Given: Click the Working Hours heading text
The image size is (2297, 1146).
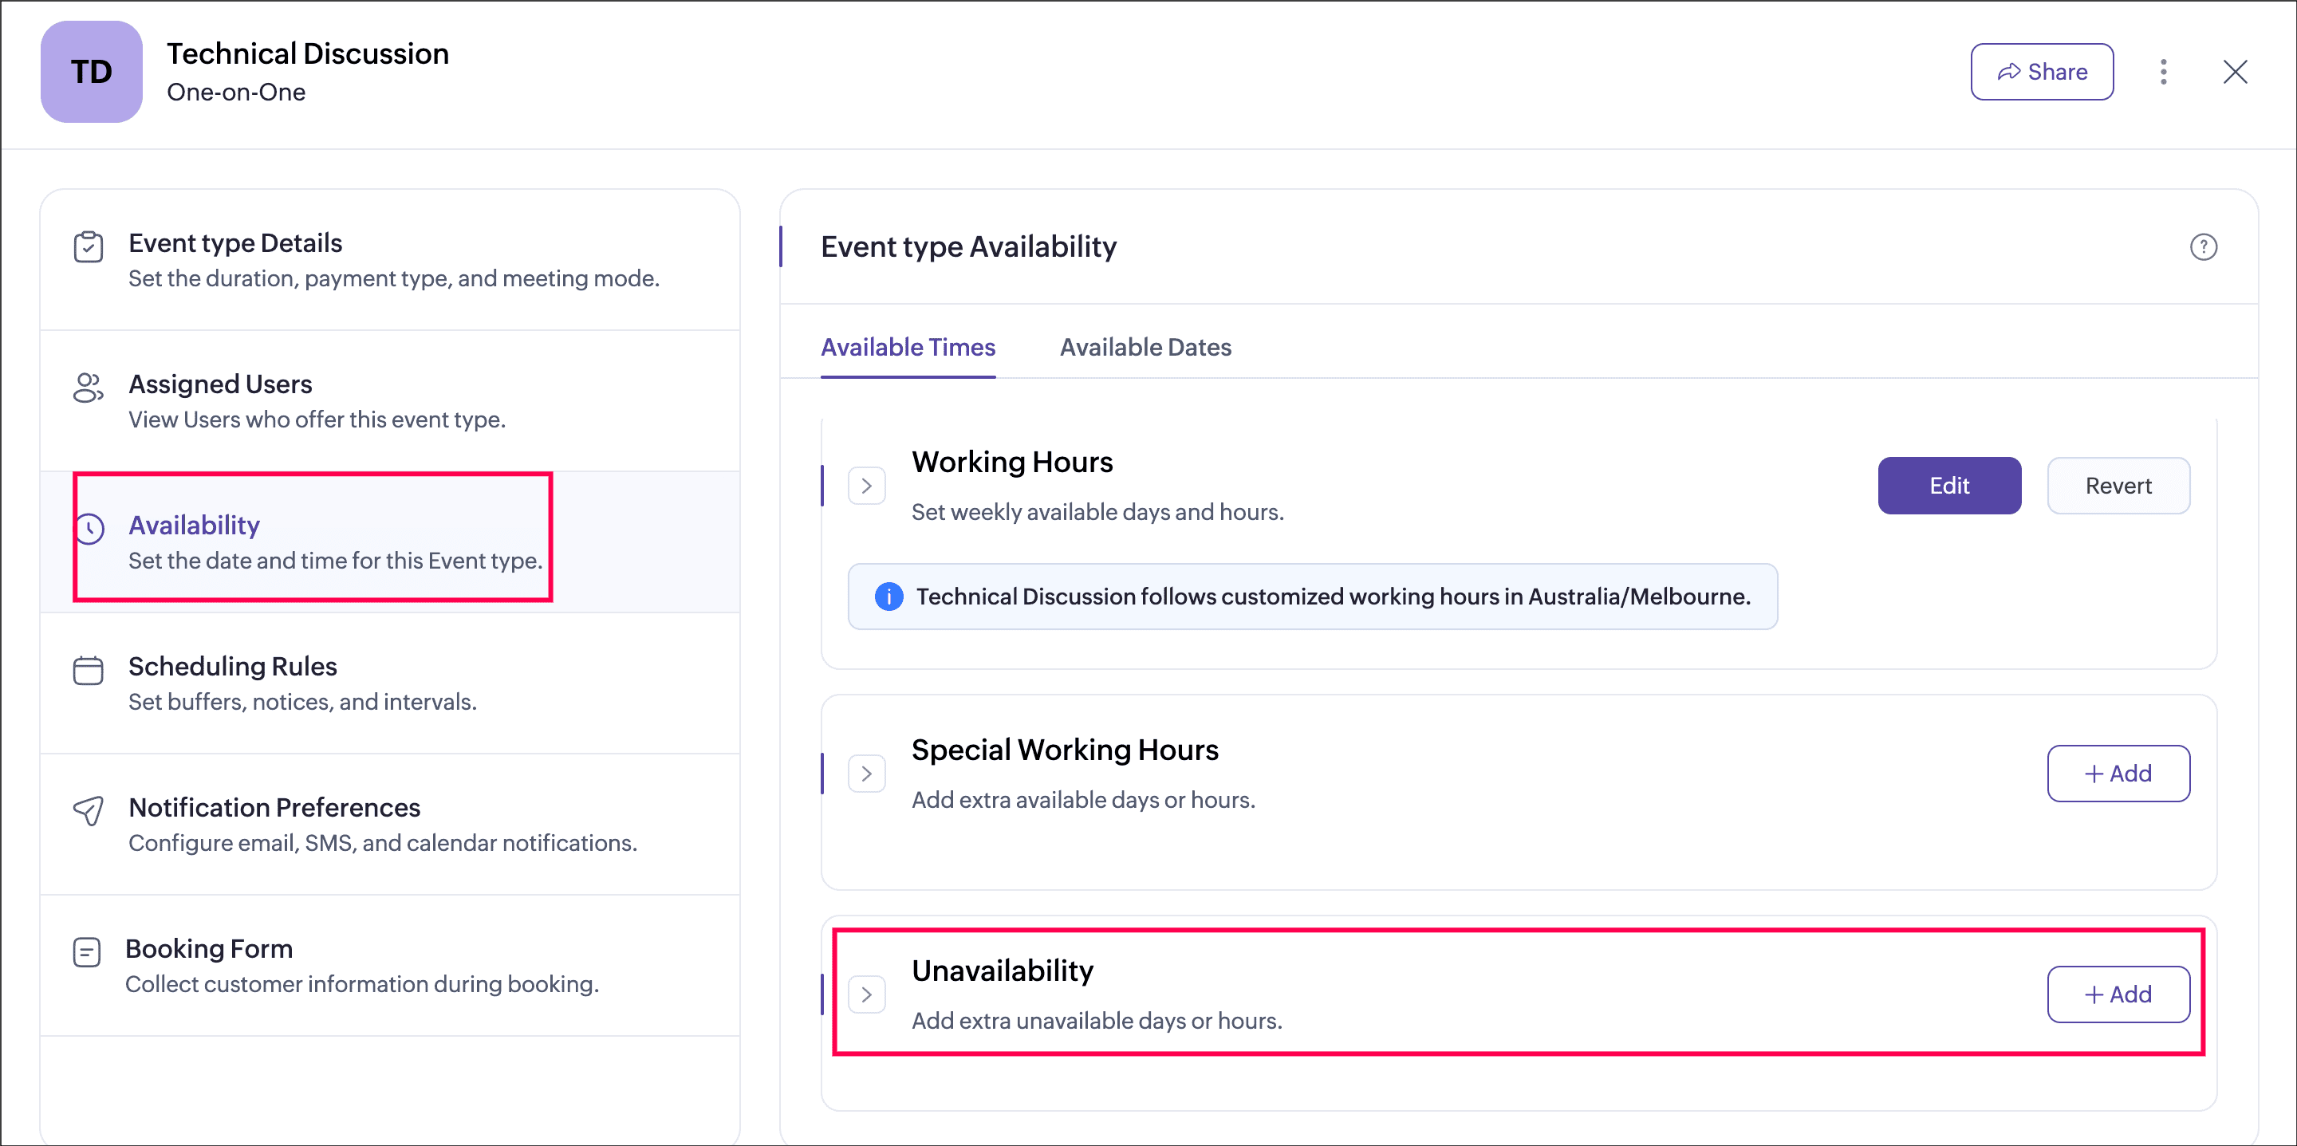Looking at the screenshot, I should tap(1012, 462).
